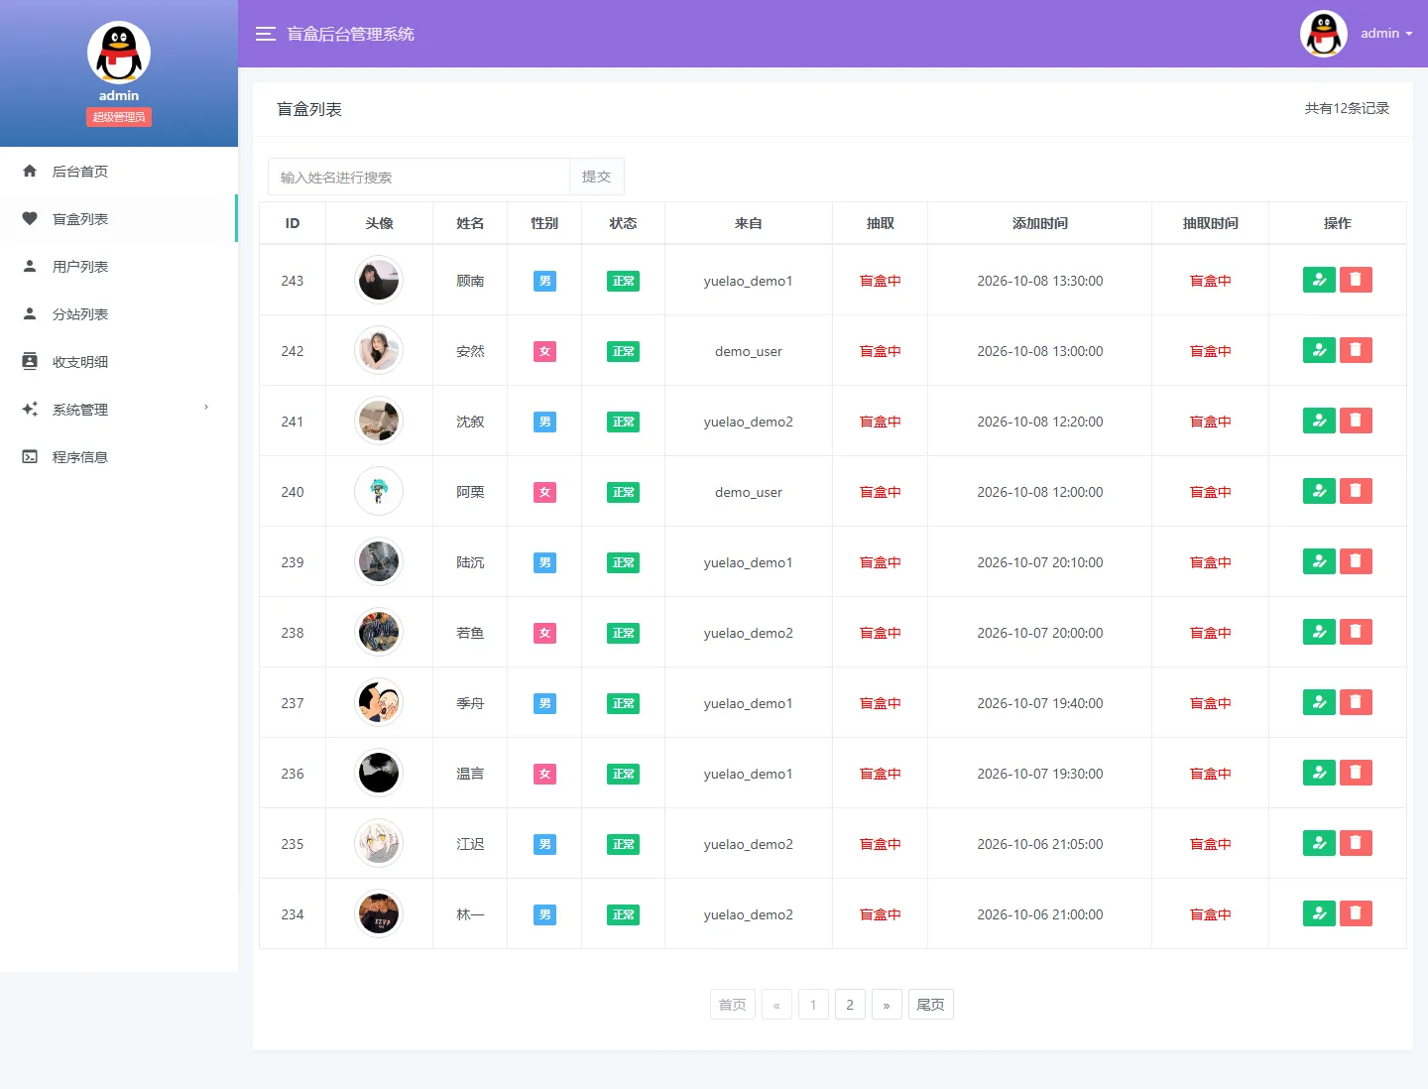Click the 女 gender badge for 阿栗
1428x1089 pixels.
point(544,492)
